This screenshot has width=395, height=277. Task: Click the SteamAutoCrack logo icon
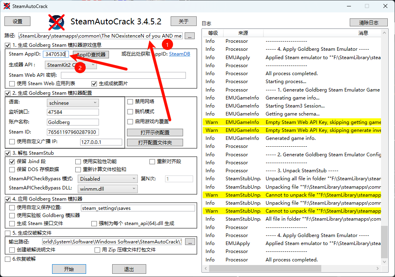[56, 22]
